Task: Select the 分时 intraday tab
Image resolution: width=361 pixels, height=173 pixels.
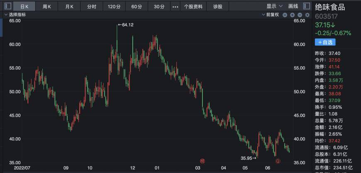Action: pyautogui.click(x=92, y=7)
